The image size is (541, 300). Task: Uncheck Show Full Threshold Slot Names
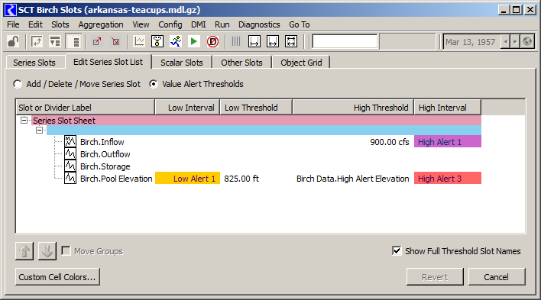coord(397,250)
